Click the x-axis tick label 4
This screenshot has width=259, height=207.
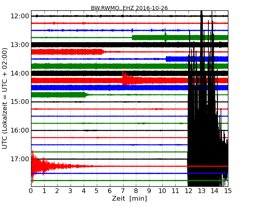pos(83,191)
